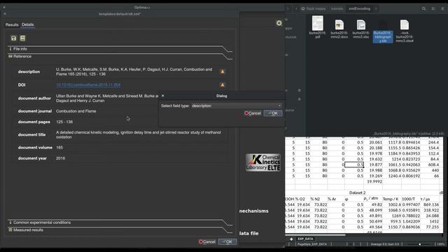Adjust the spreadsheet zoom slider
This screenshot has height=252, width=448.
pyautogui.click(x=419, y=244)
